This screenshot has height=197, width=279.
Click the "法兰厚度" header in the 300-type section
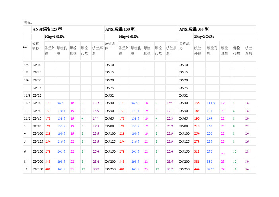pyautogui.click(x=249, y=51)
